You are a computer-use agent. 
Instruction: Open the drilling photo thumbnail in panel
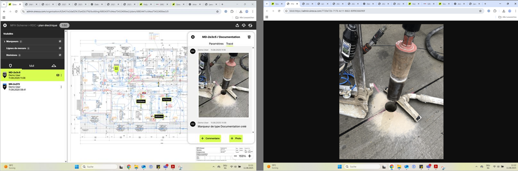pos(223,85)
